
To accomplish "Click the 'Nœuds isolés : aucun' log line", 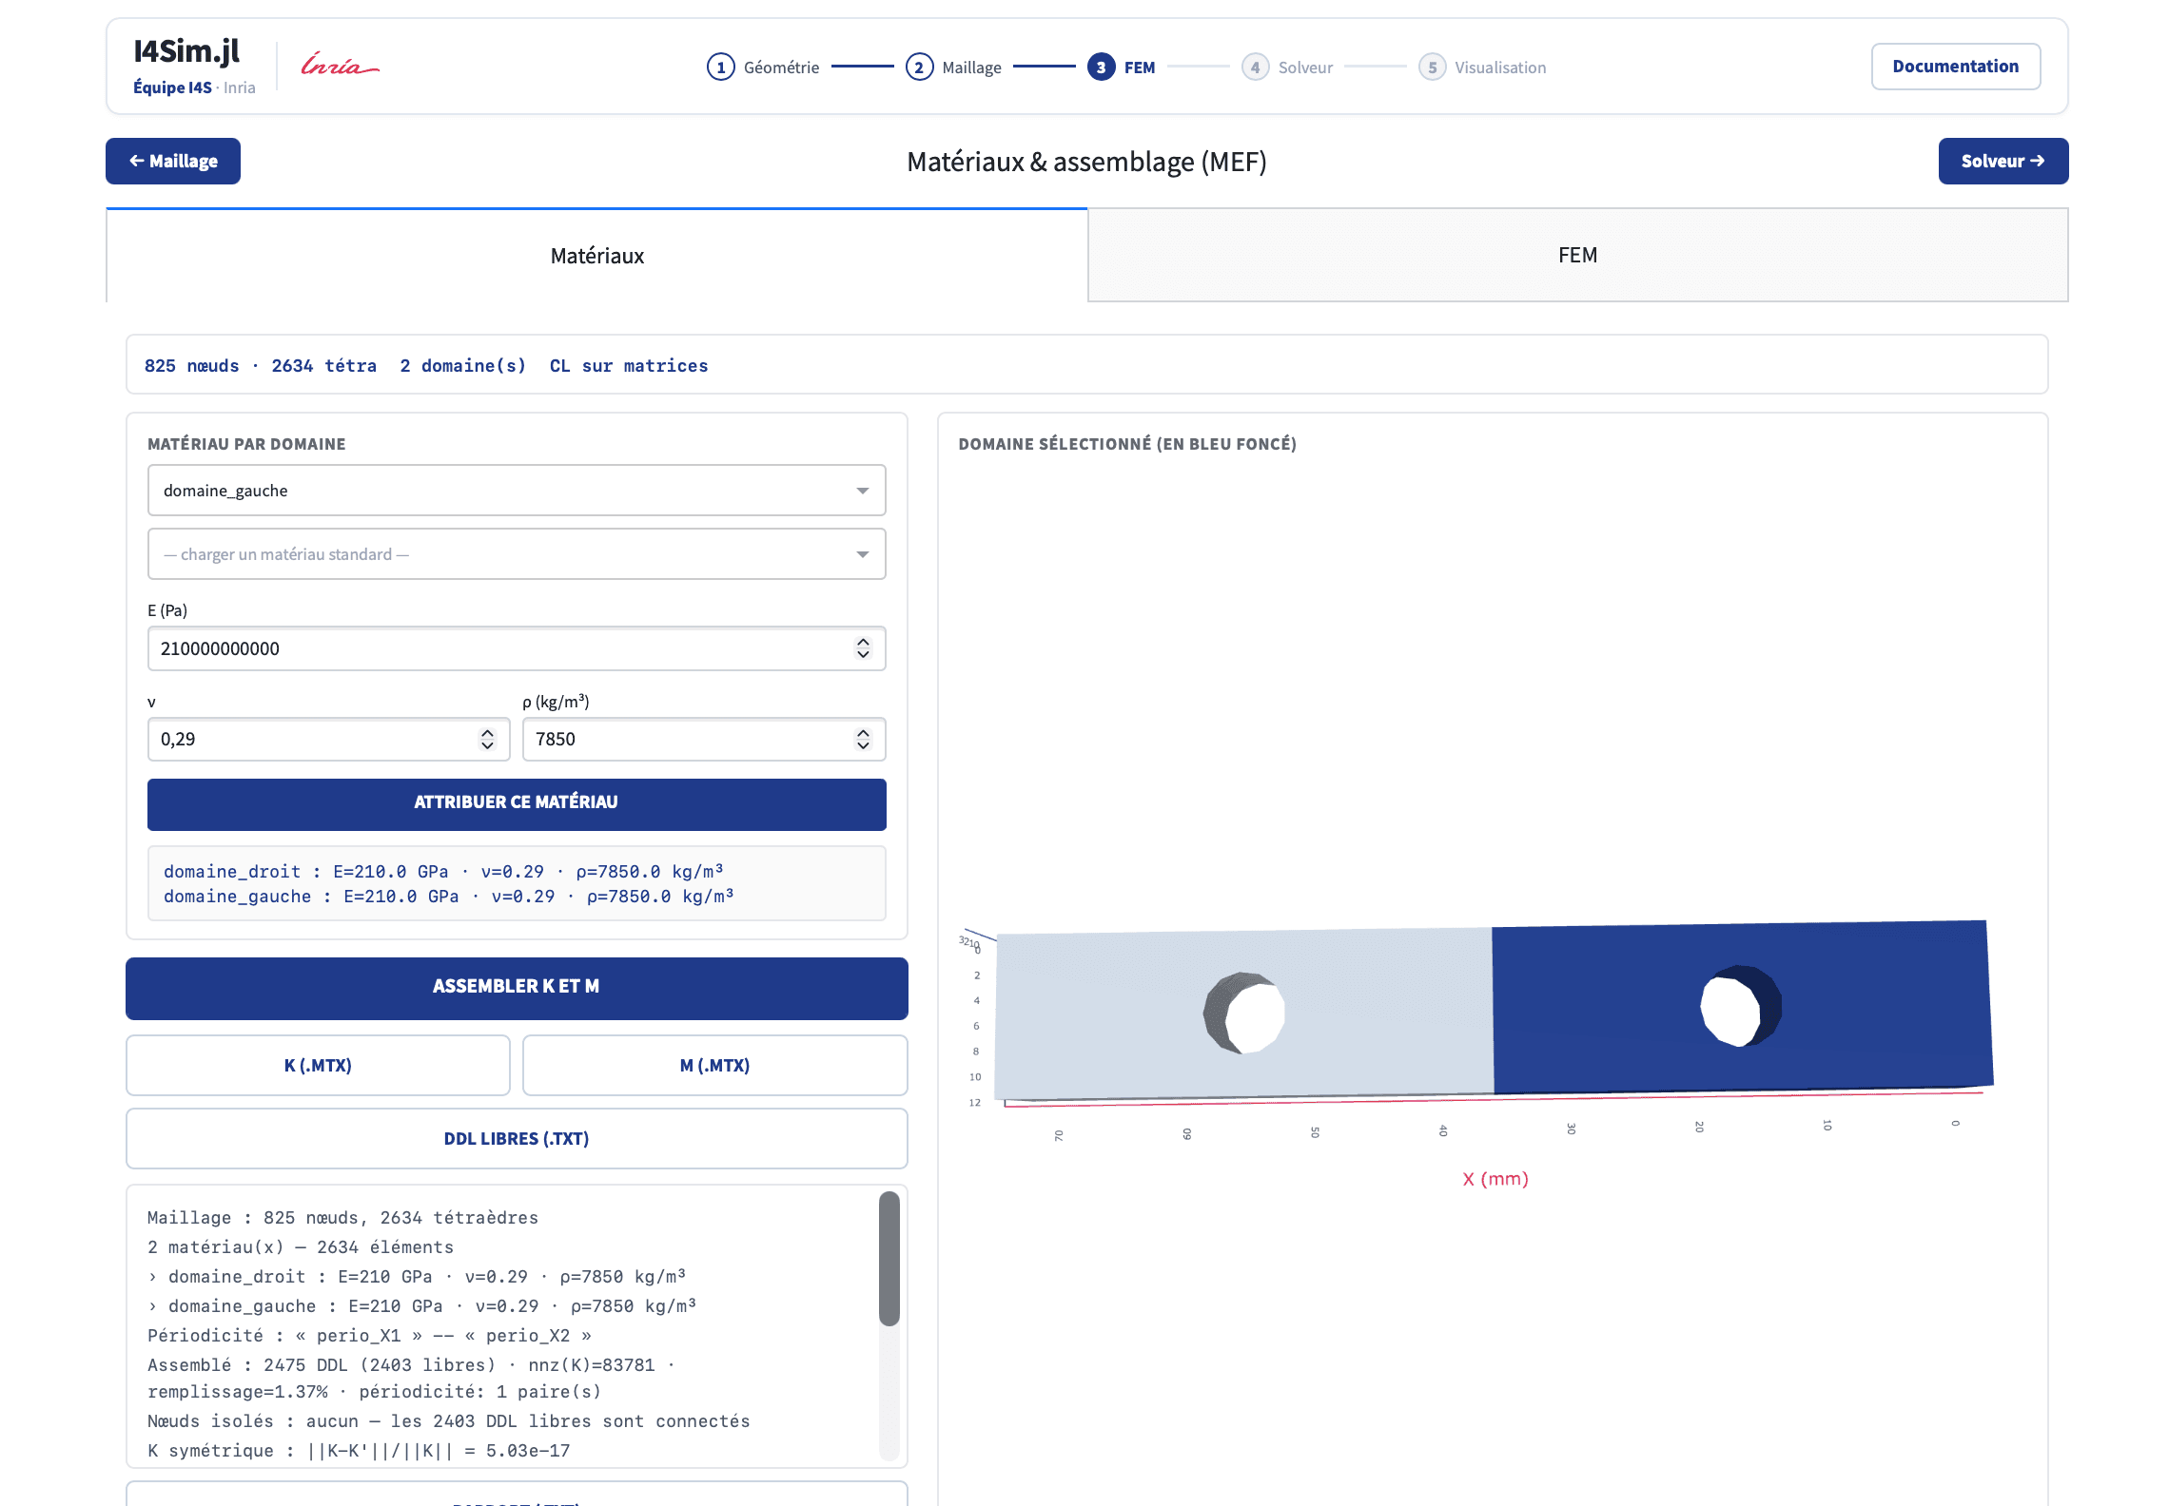I will coord(449,1421).
